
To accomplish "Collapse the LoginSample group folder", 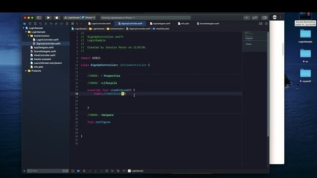I will 26,32.
